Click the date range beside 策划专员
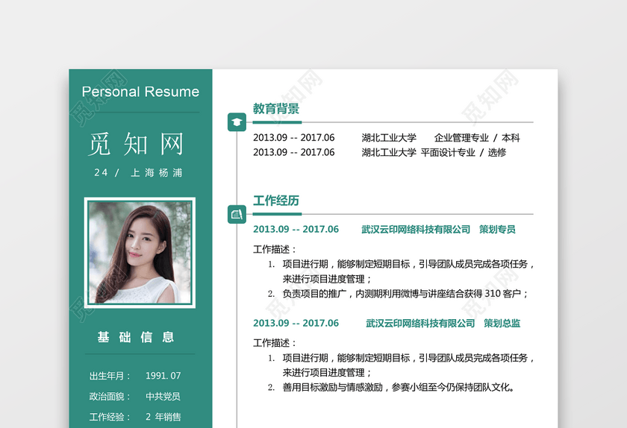Screen dimensions: 627x428 [x=296, y=230]
